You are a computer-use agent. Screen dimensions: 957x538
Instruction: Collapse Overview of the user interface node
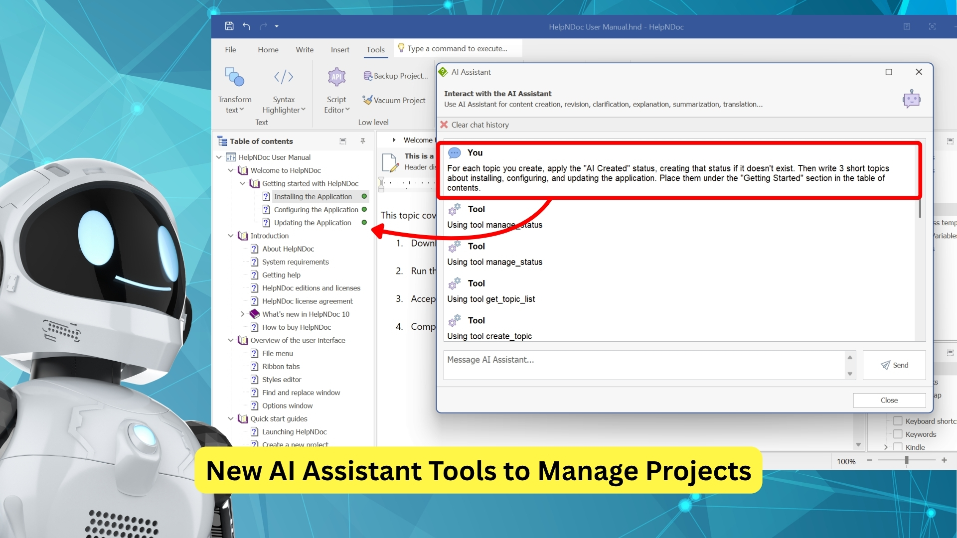coord(231,340)
